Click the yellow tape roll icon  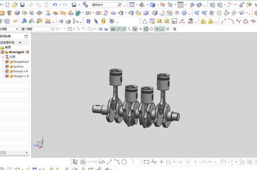click(x=103, y=21)
